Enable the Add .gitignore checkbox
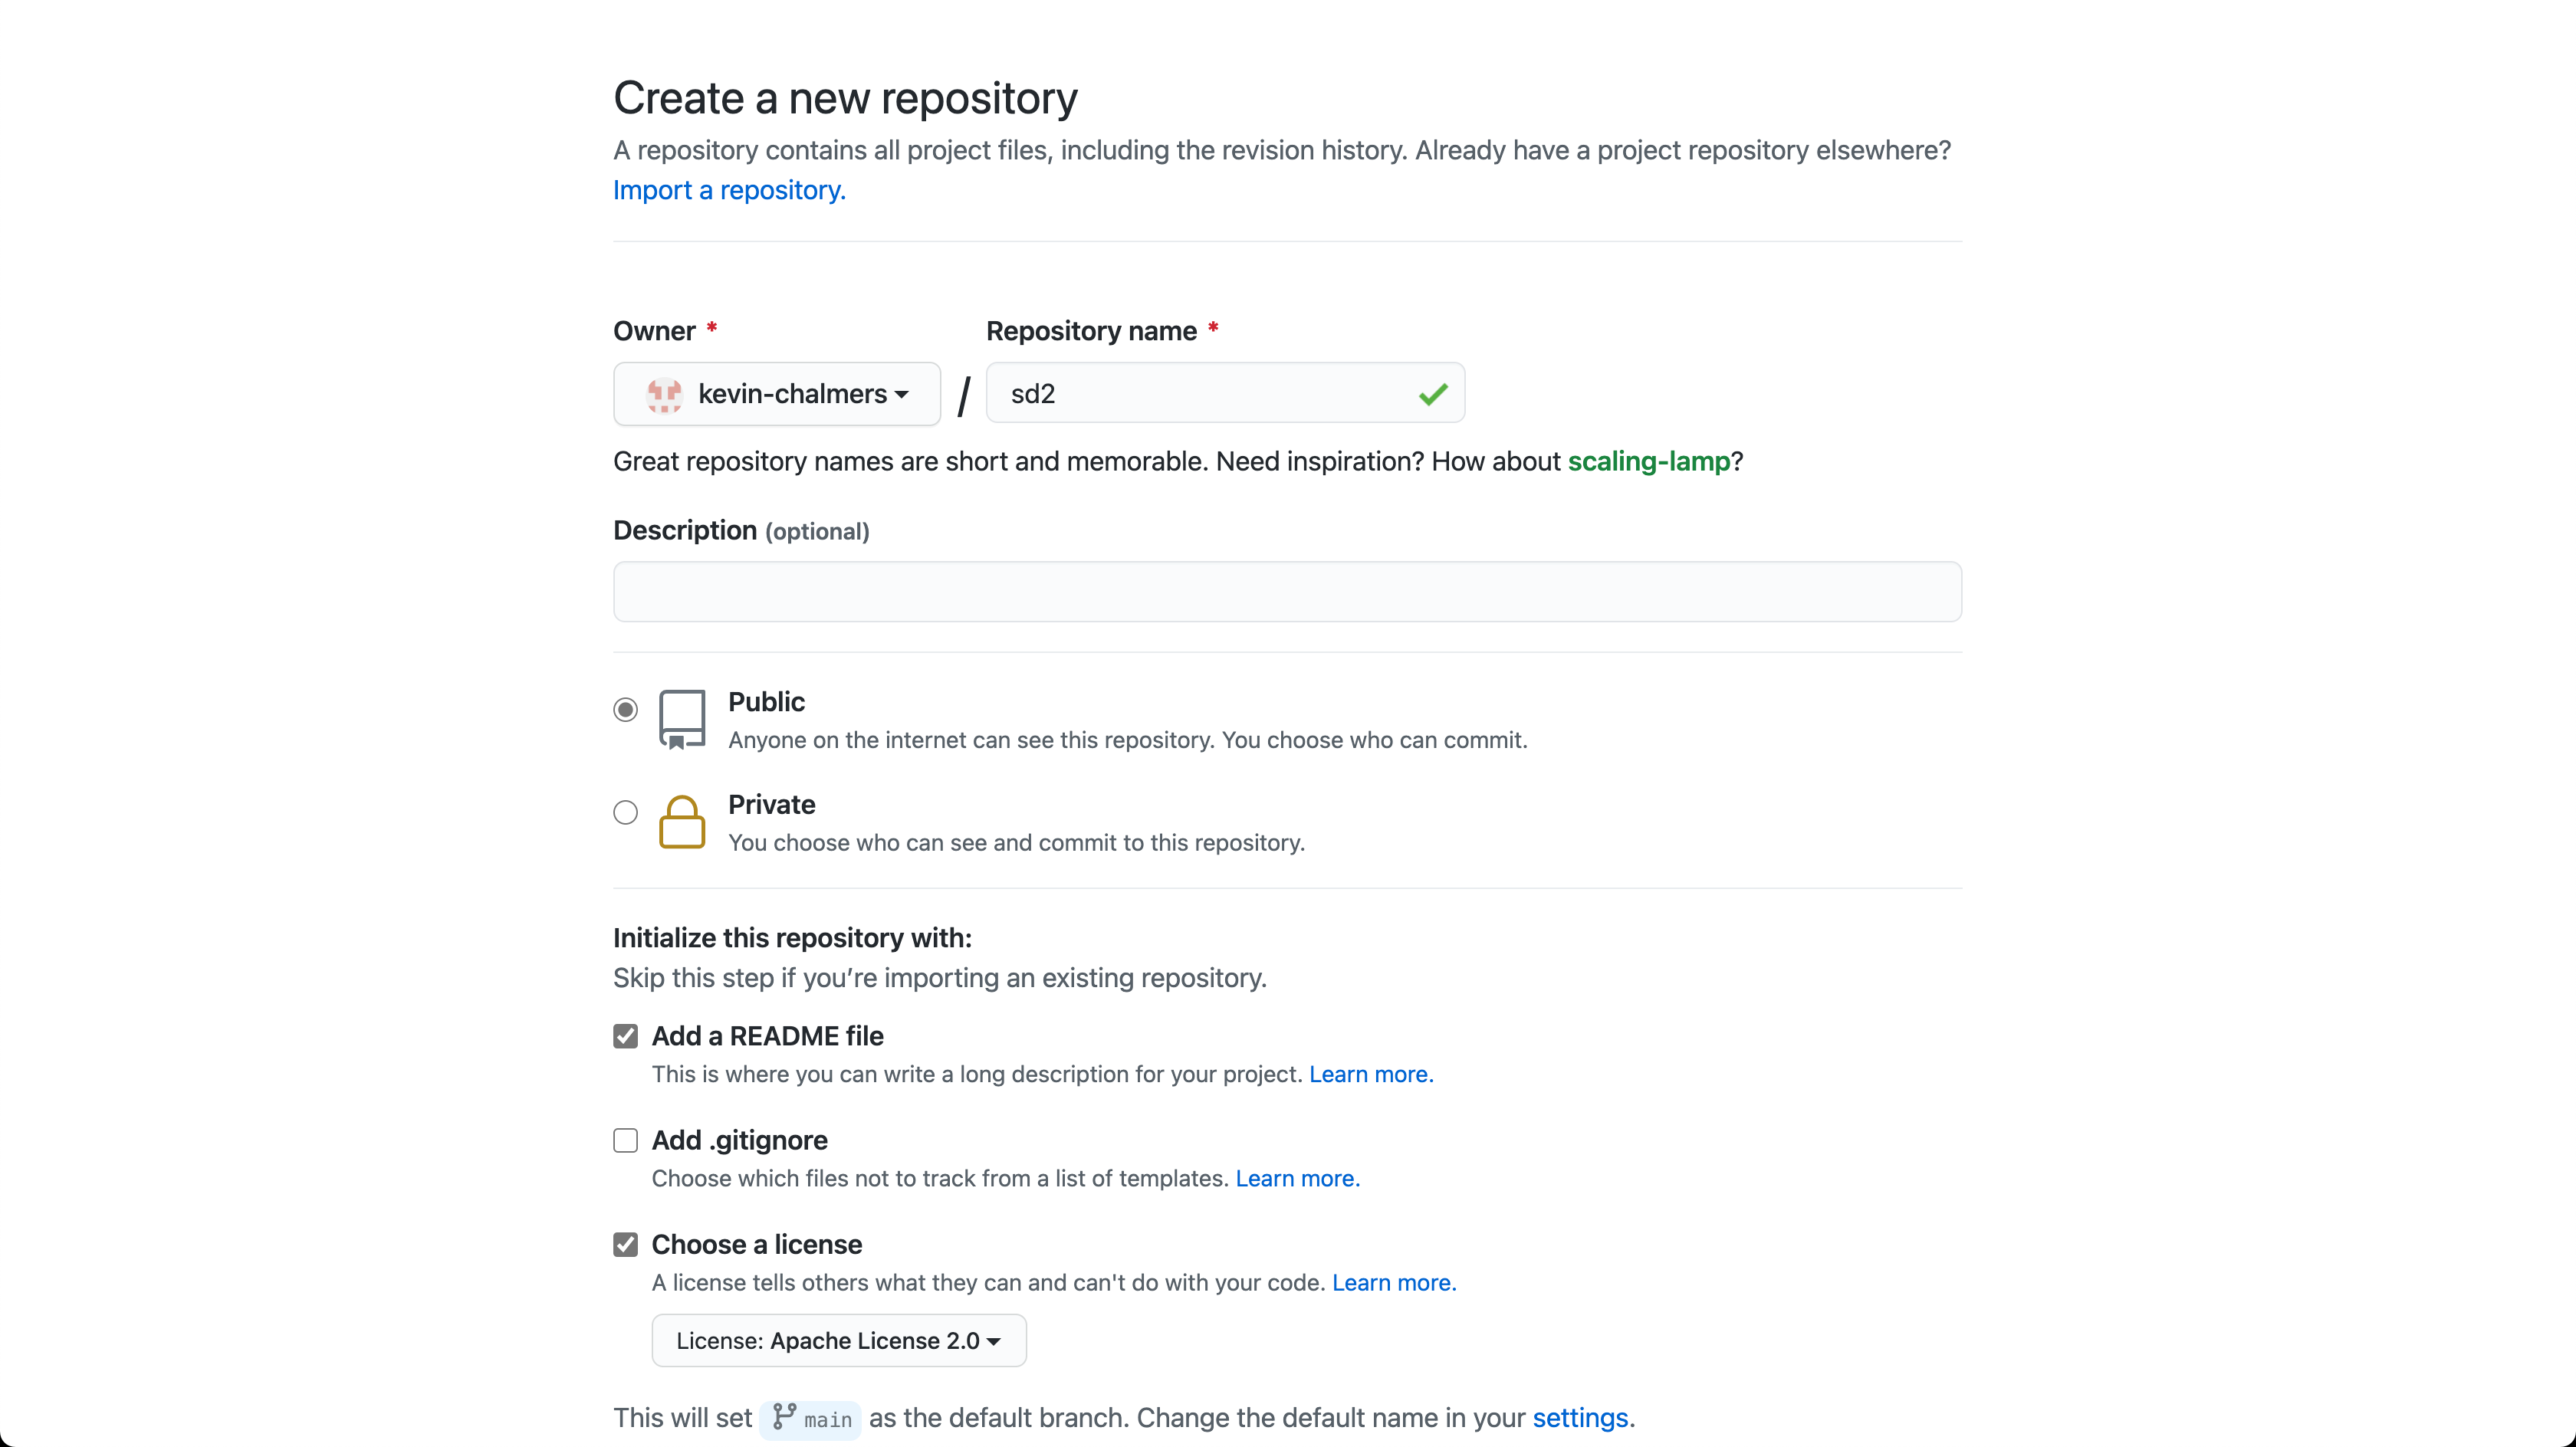This screenshot has height=1447, width=2576. tap(625, 1140)
